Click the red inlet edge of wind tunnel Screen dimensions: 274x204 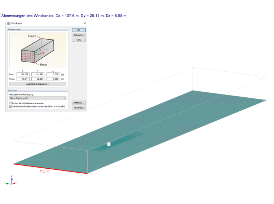50,169
